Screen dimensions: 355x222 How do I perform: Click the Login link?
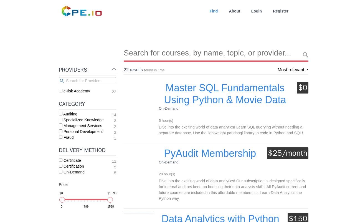coord(257,11)
